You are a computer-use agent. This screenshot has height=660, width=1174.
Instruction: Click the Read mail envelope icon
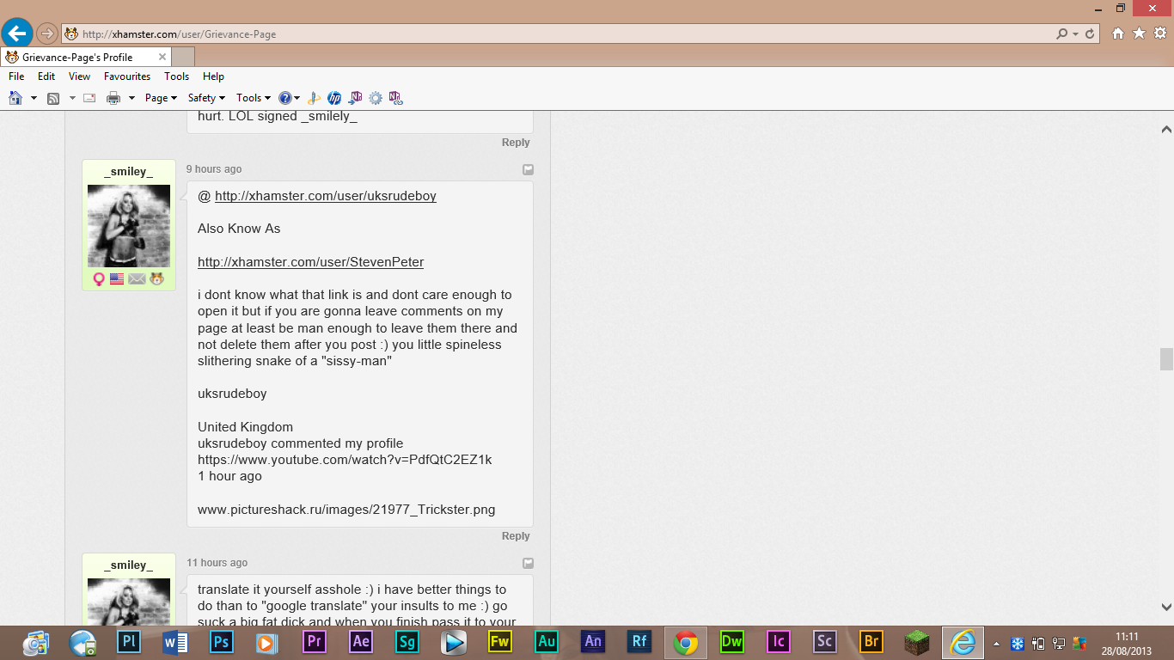(x=89, y=98)
